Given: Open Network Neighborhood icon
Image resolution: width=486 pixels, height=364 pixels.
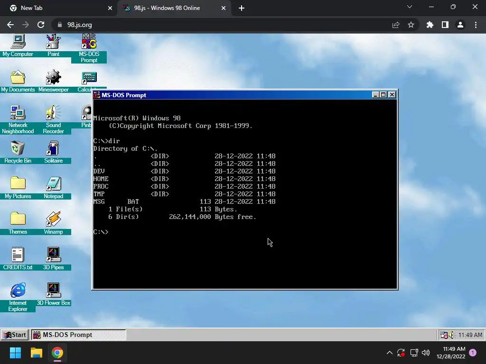Looking at the screenshot, I should pos(18,119).
